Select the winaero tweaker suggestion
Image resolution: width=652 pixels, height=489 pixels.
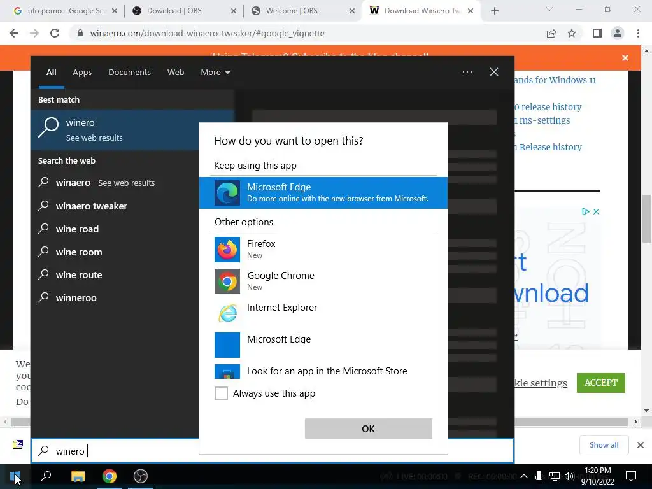pyautogui.click(x=115, y=206)
